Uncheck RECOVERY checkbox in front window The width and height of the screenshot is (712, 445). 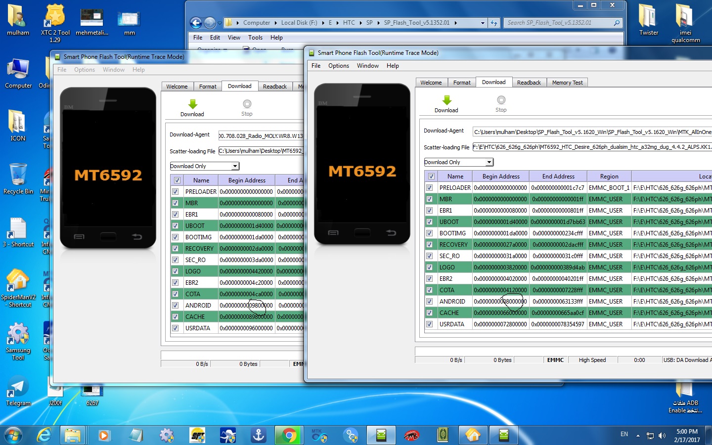tap(430, 245)
